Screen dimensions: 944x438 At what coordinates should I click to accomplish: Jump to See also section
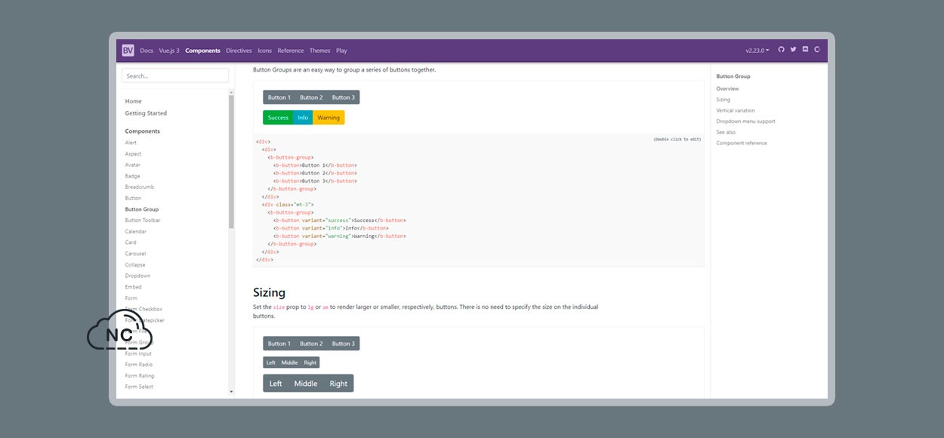point(726,132)
